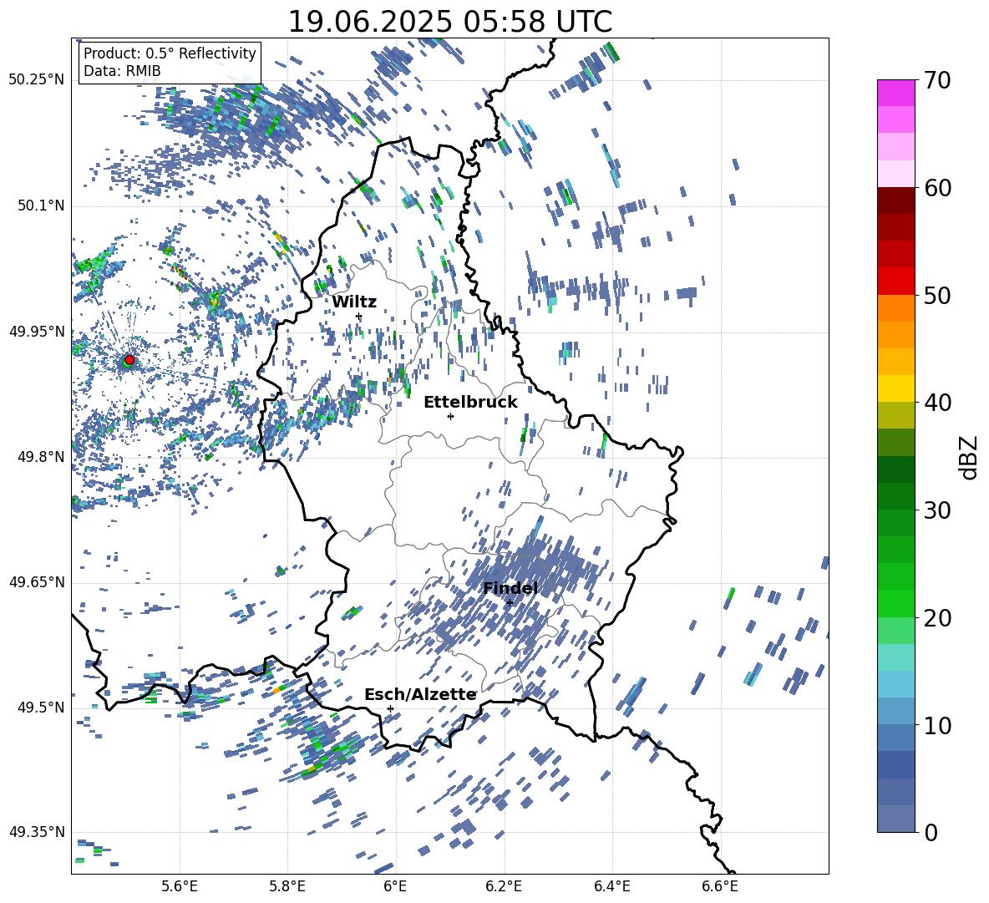This screenshot has height=903, width=989.
Task: Click the 30 colorbar tick value
Action: tap(937, 510)
